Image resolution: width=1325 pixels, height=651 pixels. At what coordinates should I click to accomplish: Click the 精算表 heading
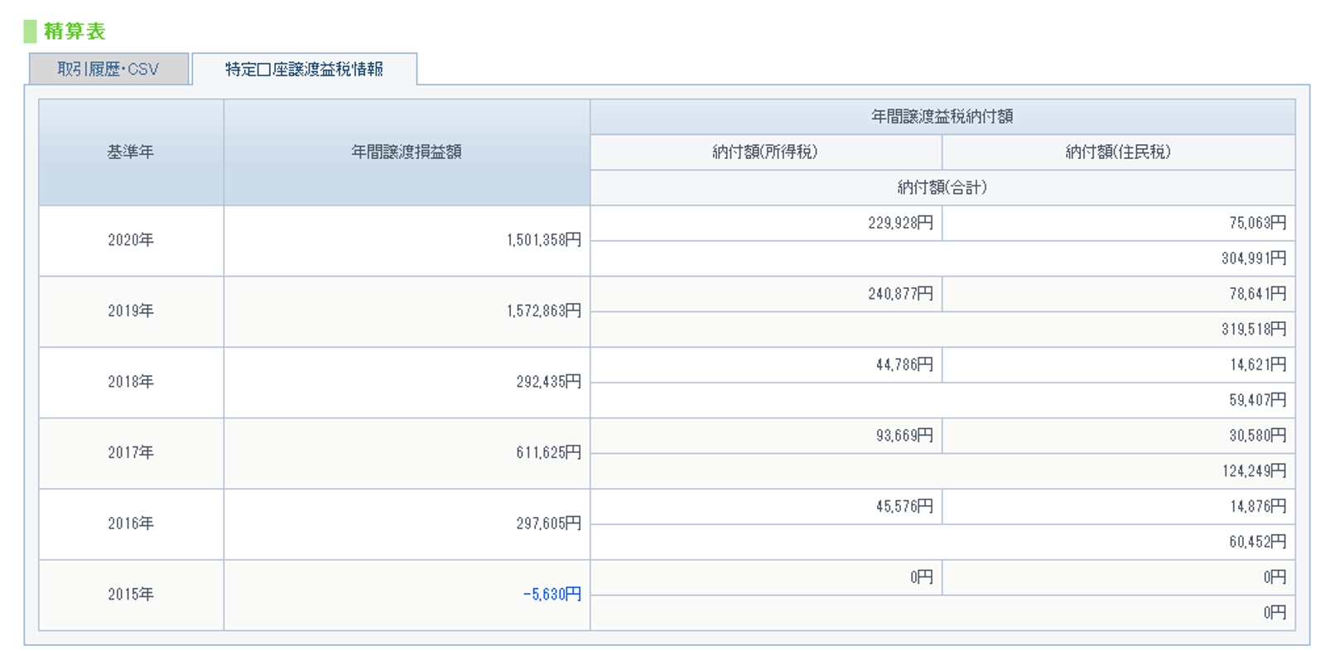(x=75, y=31)
